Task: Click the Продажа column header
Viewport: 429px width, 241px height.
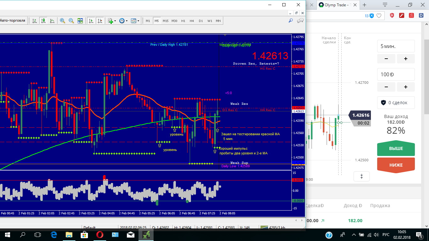Action: pos(380,206)
